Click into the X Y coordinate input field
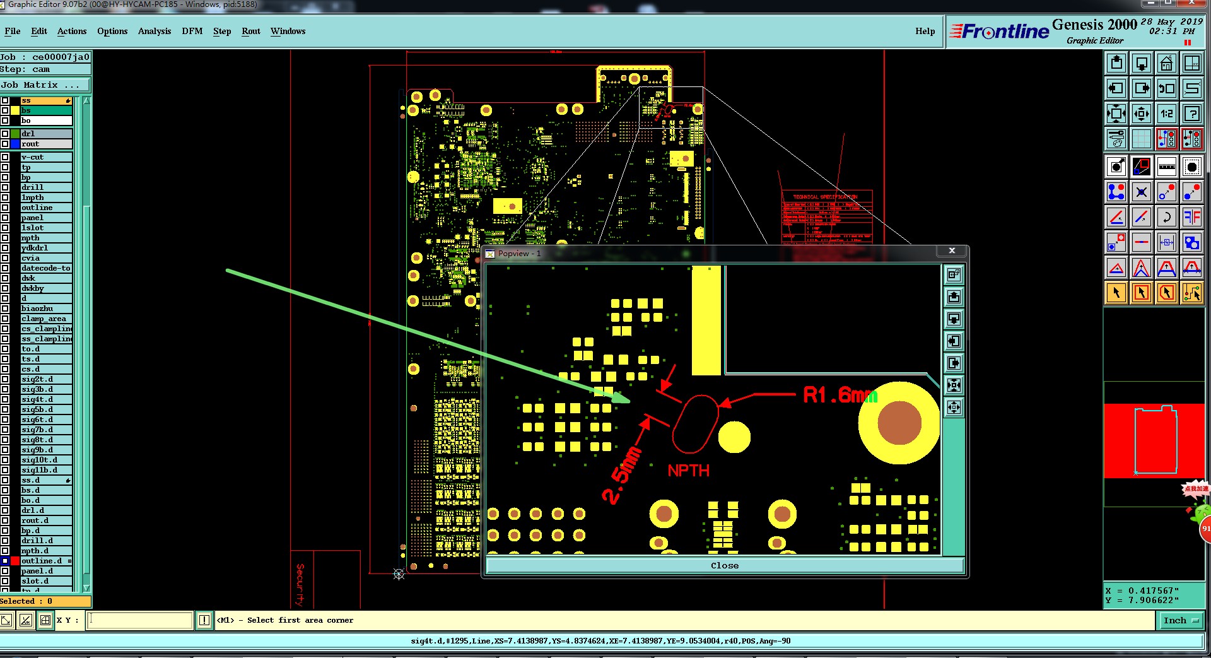Screen dimensions: 1211x658 point(139,620)
